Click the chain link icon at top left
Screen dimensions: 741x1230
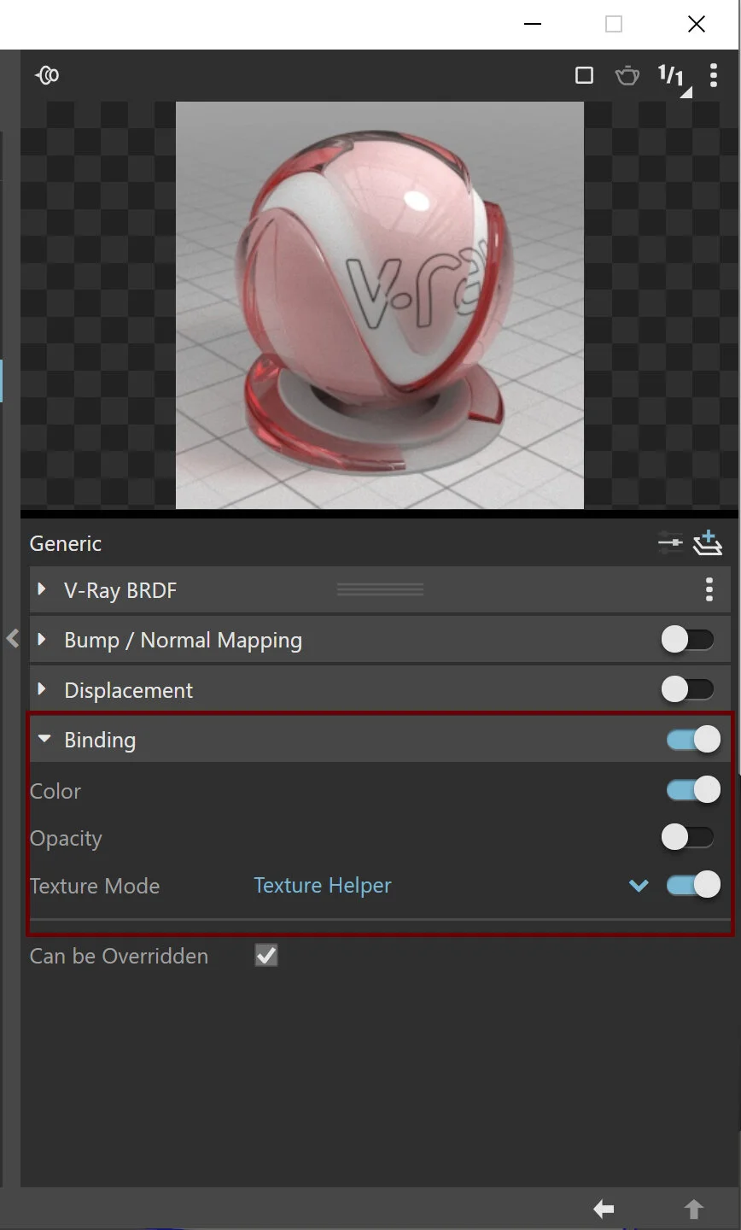click(48, 75)
